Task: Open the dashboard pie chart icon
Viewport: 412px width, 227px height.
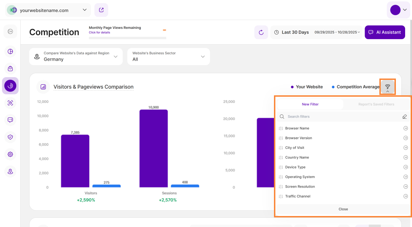Action: coord(10,51)
